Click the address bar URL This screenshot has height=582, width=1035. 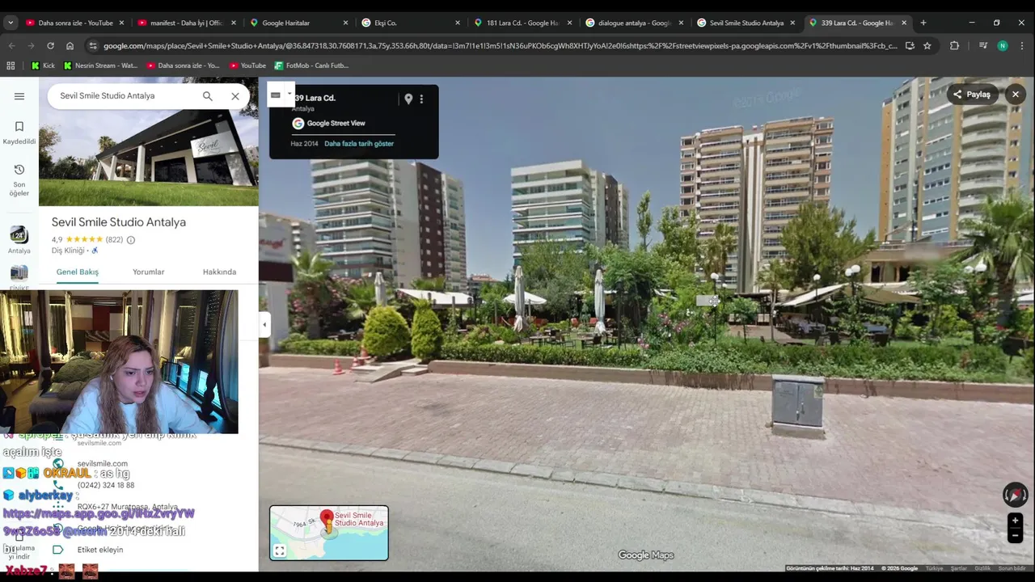500,46
